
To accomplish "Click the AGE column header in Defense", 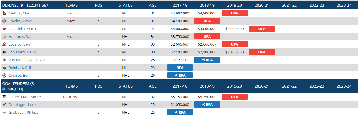I will pos(153,5).
